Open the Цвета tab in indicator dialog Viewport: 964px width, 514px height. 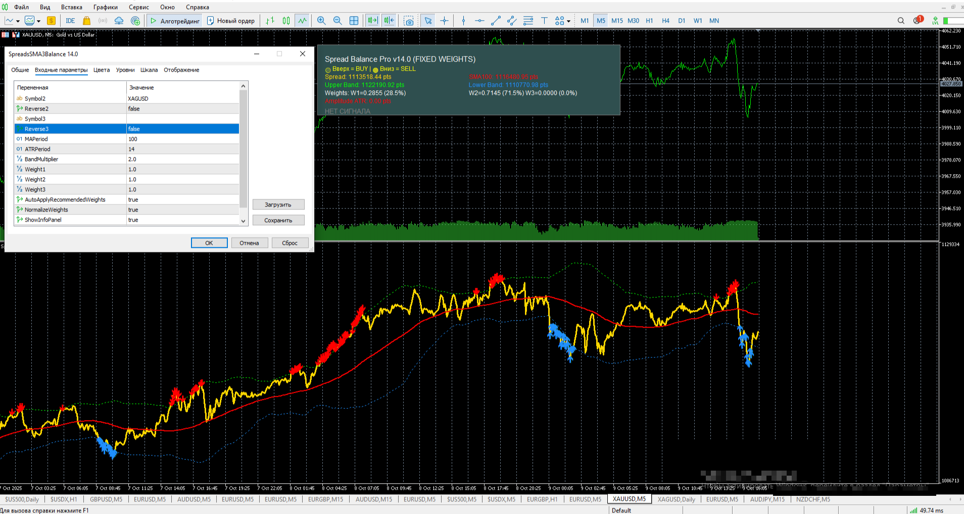click(x=102, y=70)
